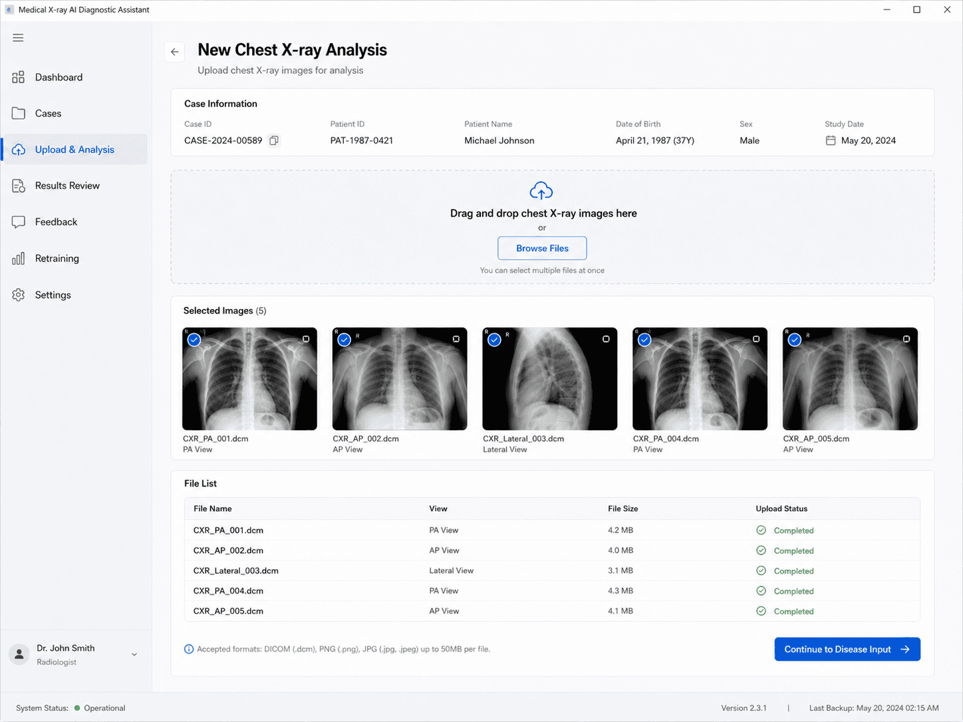963x722 pixels.
Task: Click the Dashboard grid icon
Action: [x=19, y=77]
